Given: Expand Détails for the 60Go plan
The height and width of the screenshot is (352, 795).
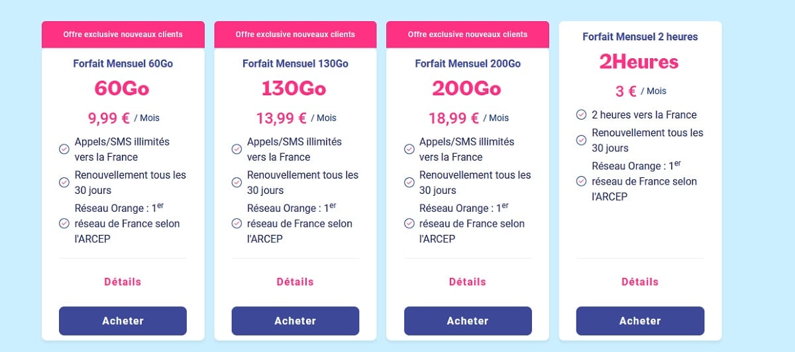Looking at the screenshot, I should [123, 282].
